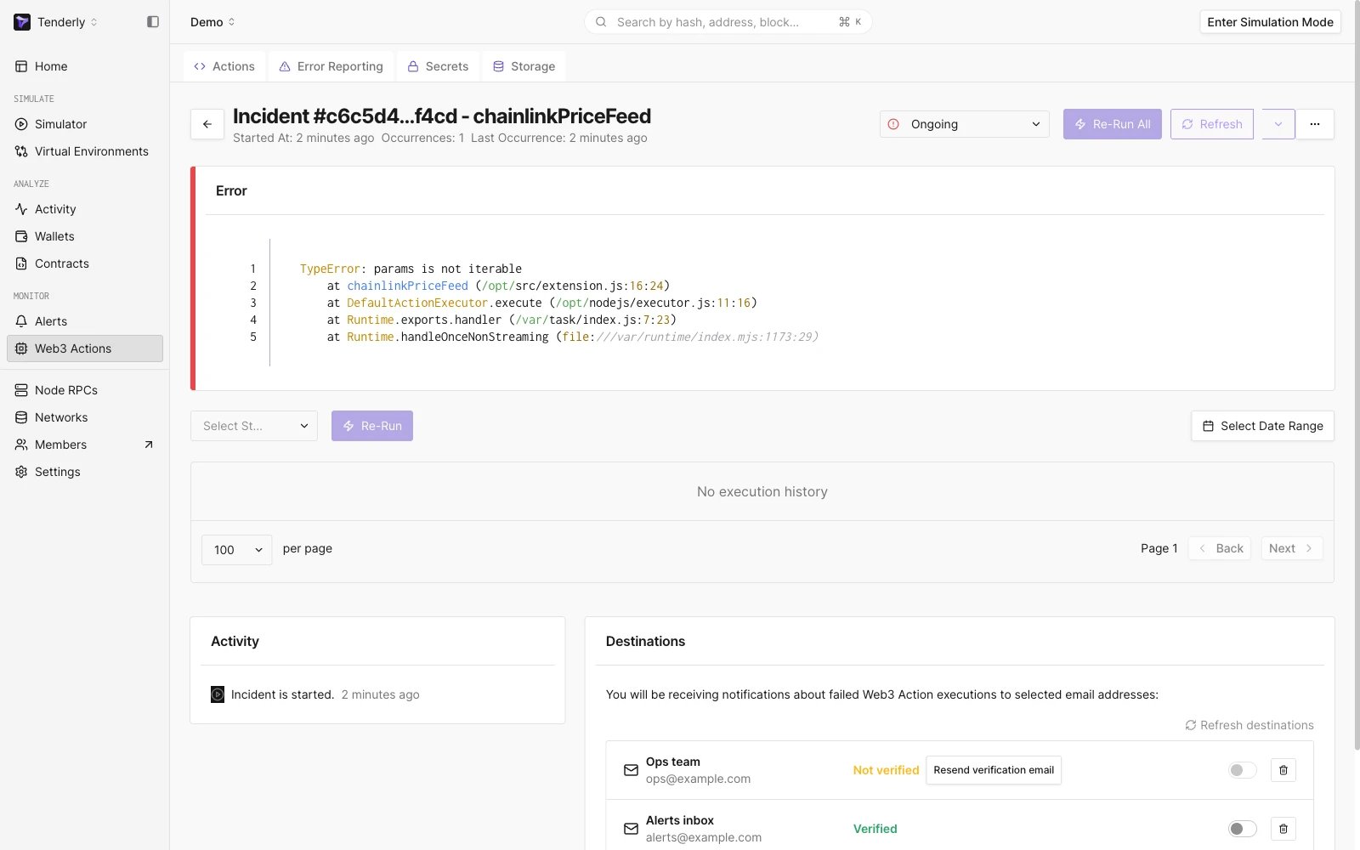Click the chainlinkPriceFeed stack trace line
Viewport: 1360px width, 850px height.
point(498,286)
